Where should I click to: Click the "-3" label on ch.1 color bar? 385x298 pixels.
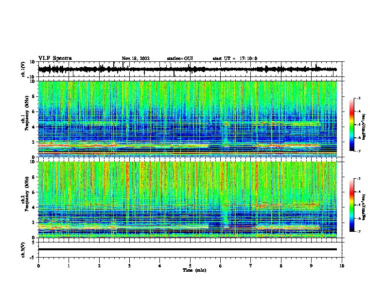pos(358,98)
